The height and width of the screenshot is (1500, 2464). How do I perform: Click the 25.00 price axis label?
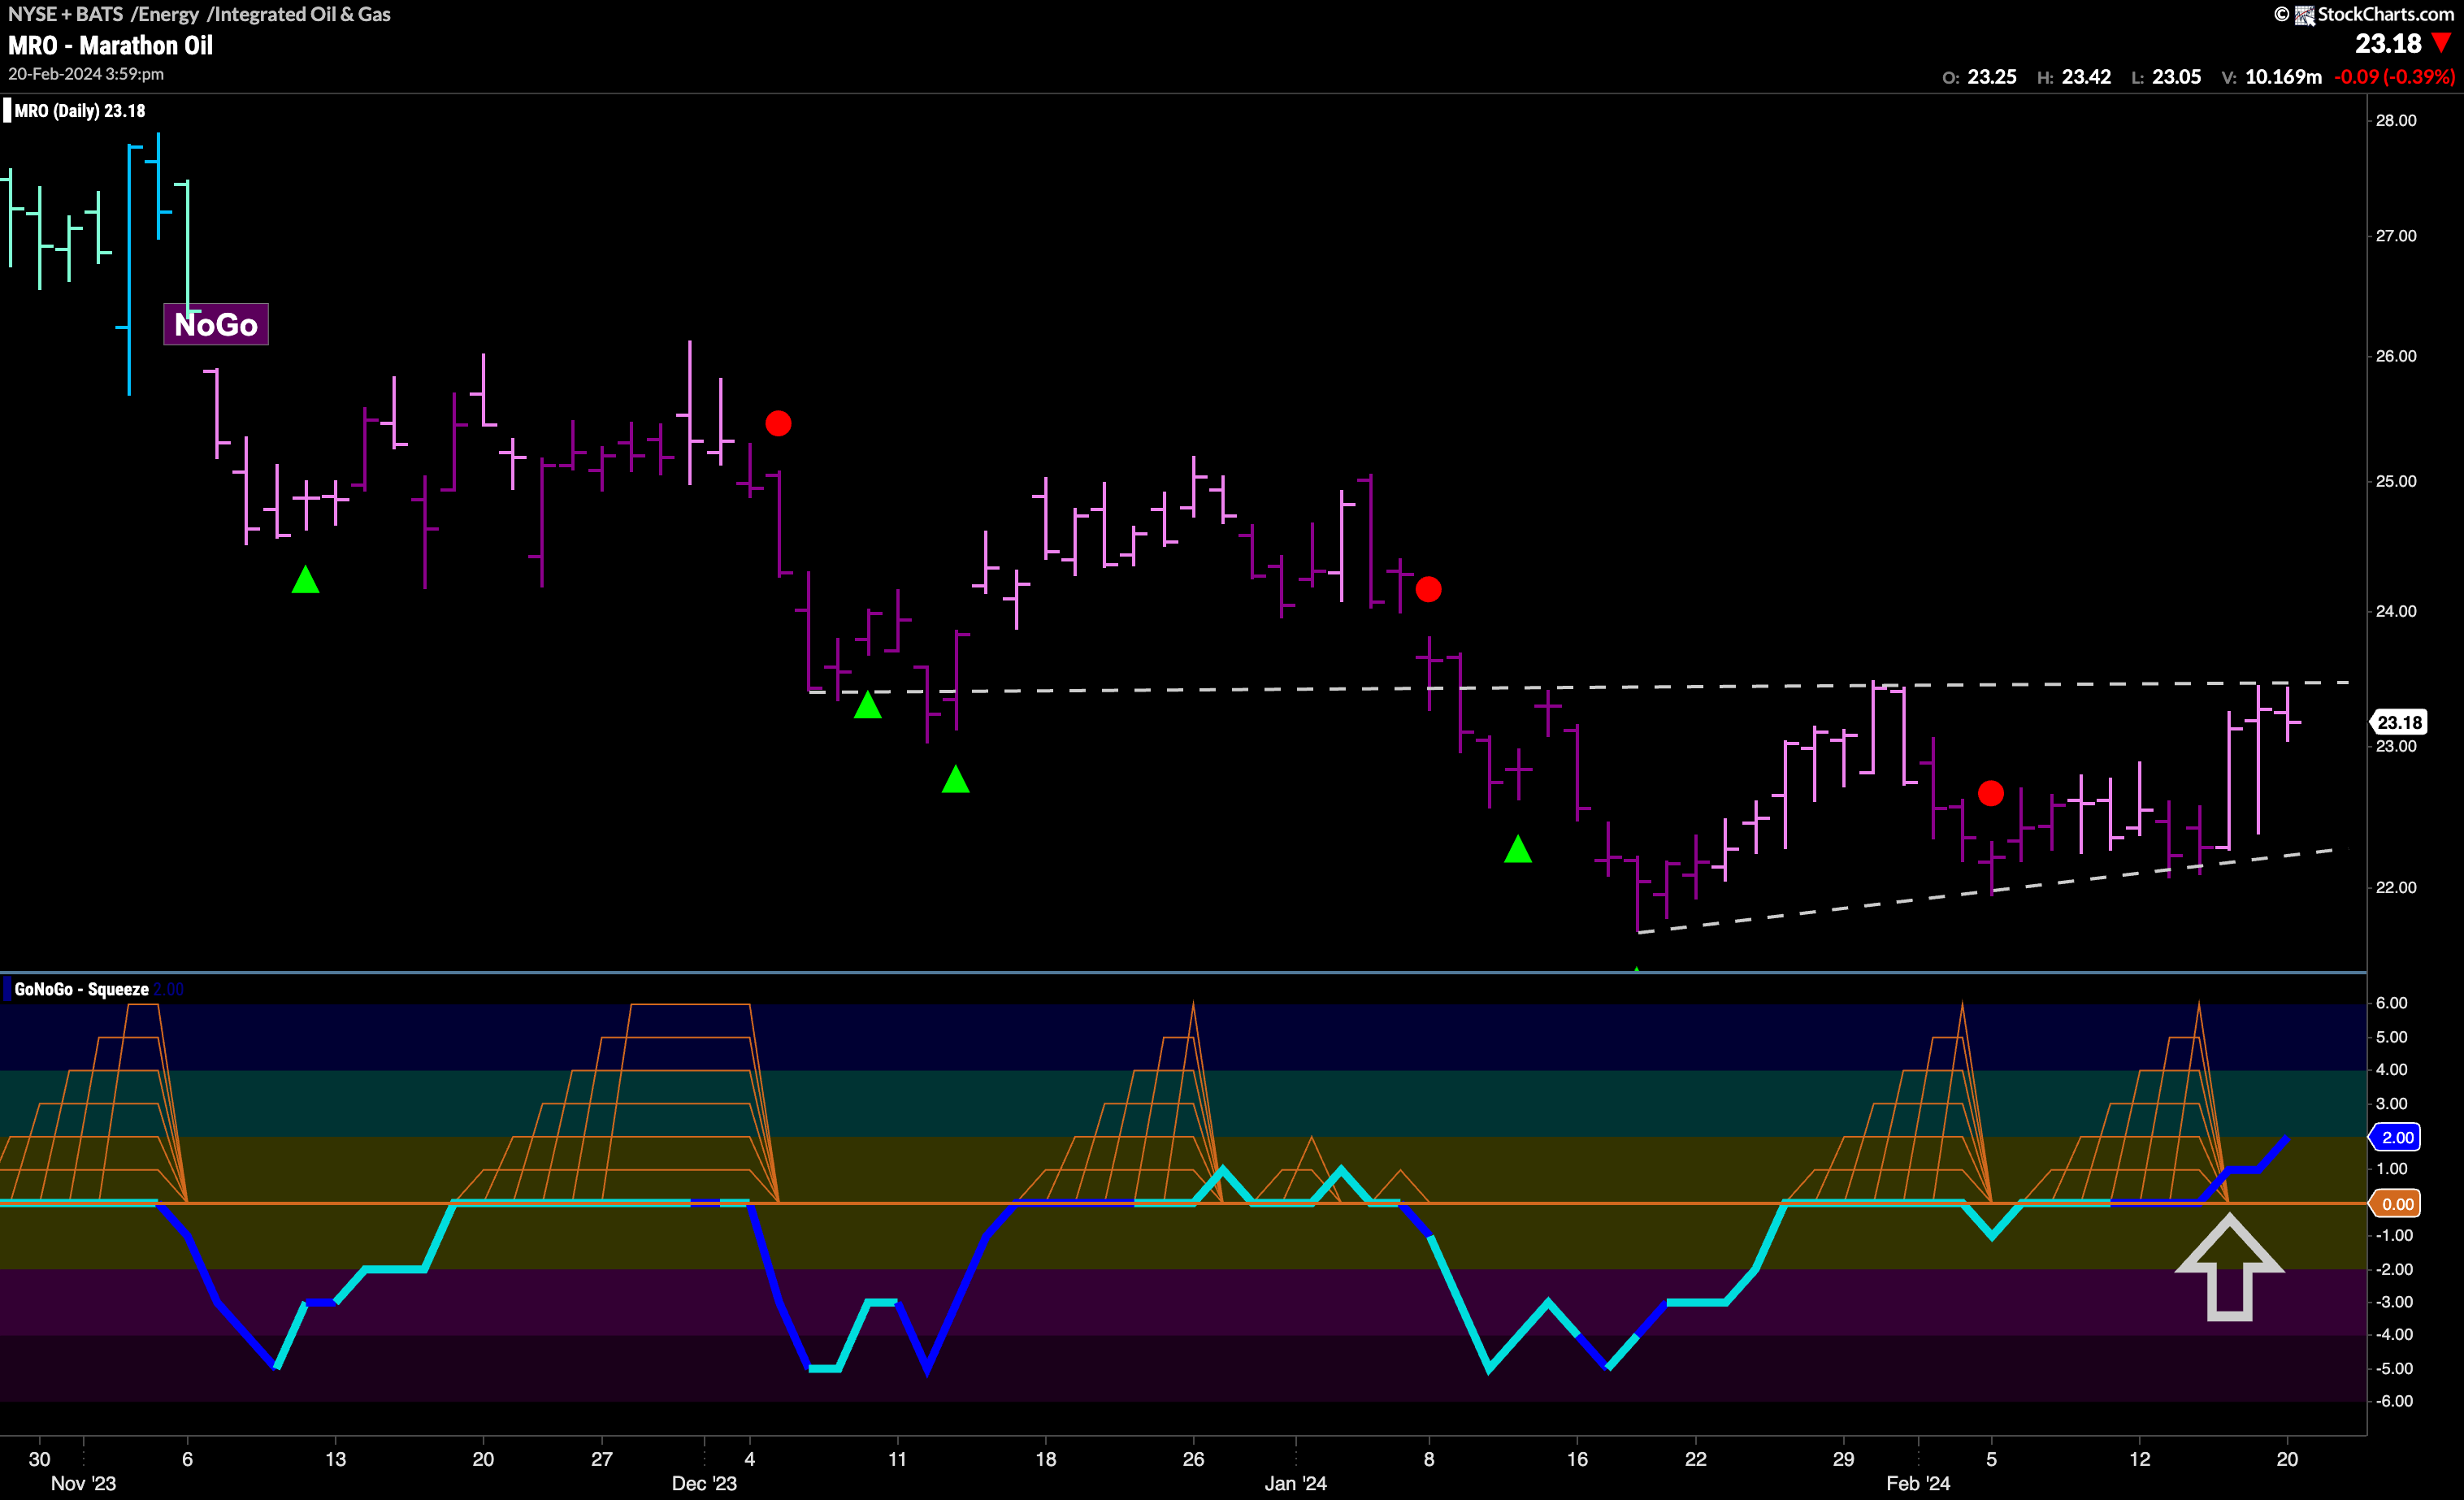click(2396, 481)
